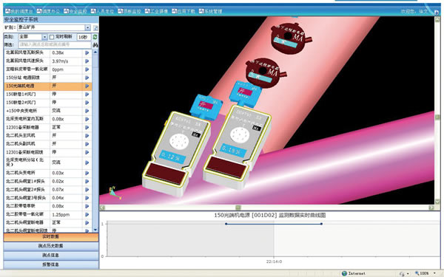Click the arrow icon on the 0ppm row
Viewport: 444px width, 277px height.
(x=87, y=69)
